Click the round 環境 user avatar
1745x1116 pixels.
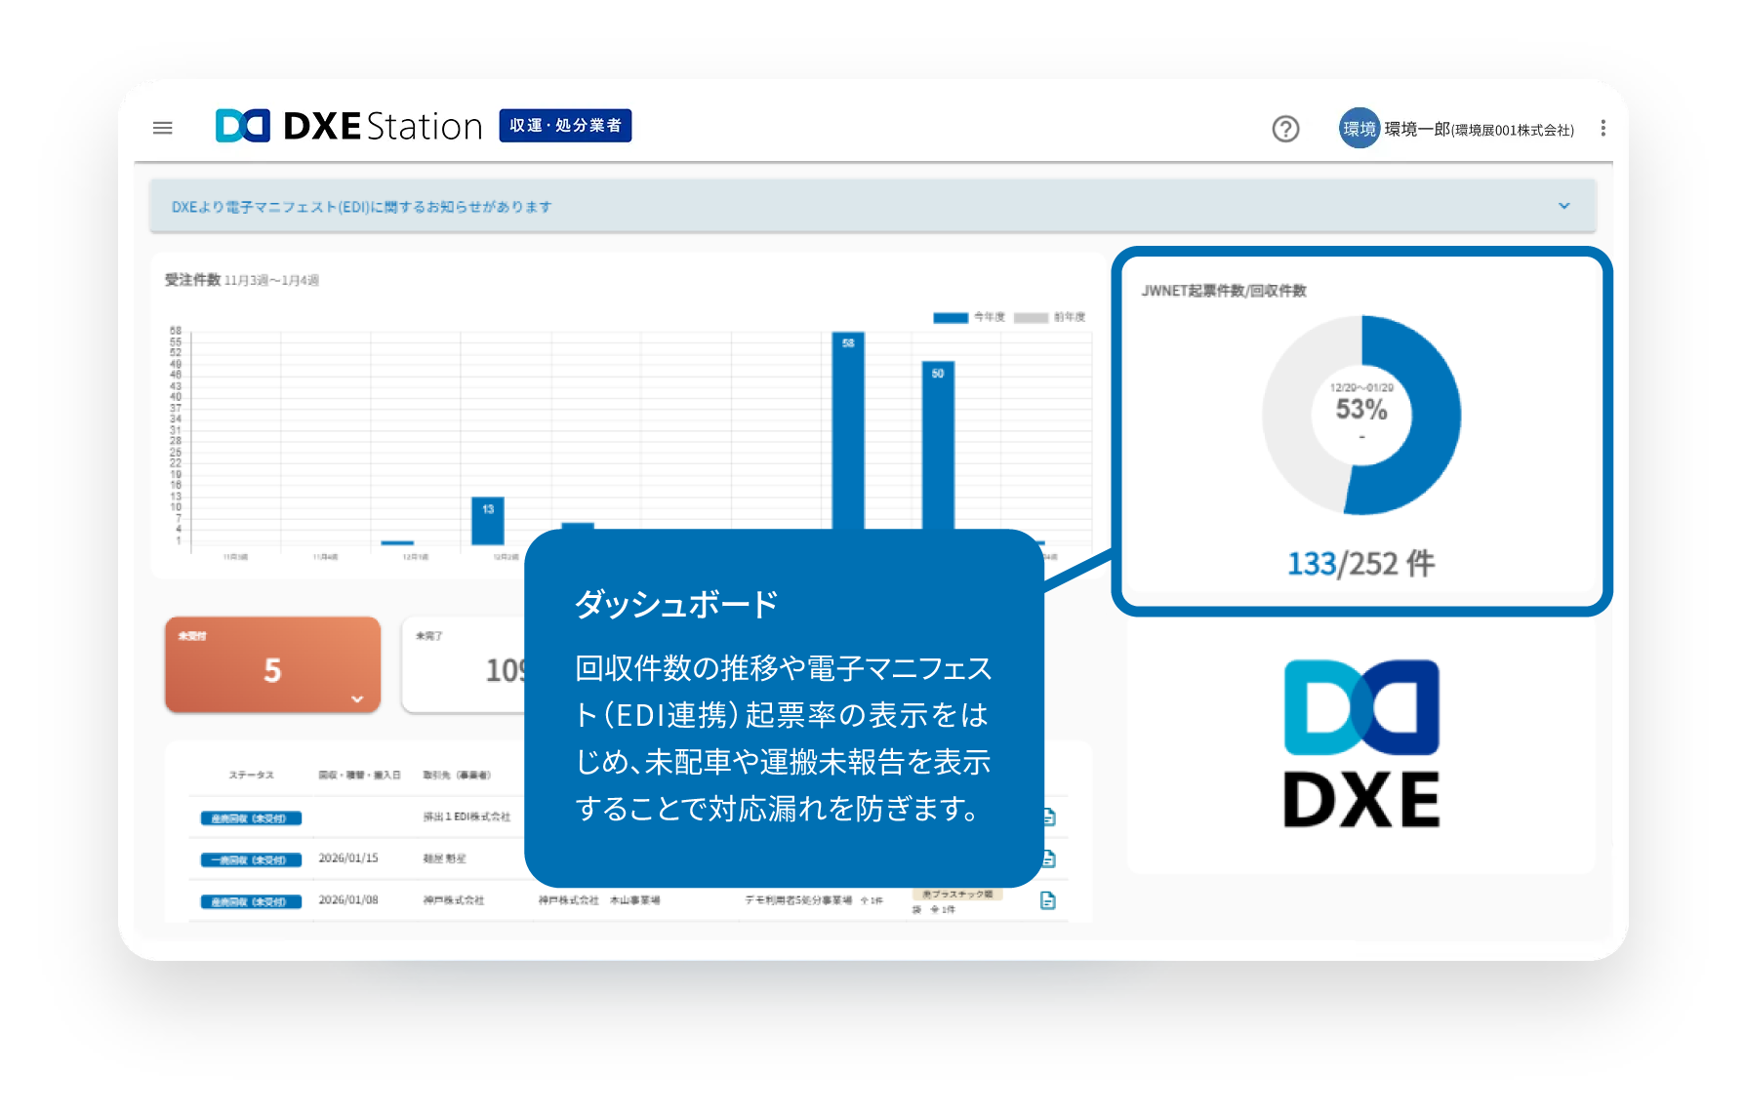coord(1359,129)
